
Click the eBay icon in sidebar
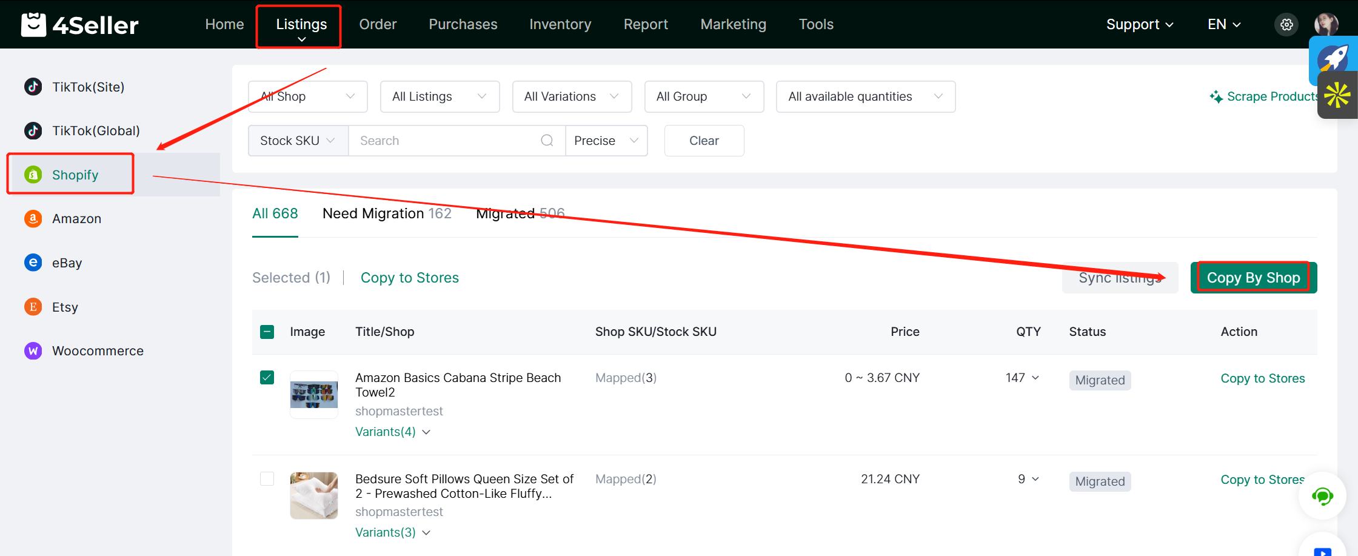tap(33, 263)
